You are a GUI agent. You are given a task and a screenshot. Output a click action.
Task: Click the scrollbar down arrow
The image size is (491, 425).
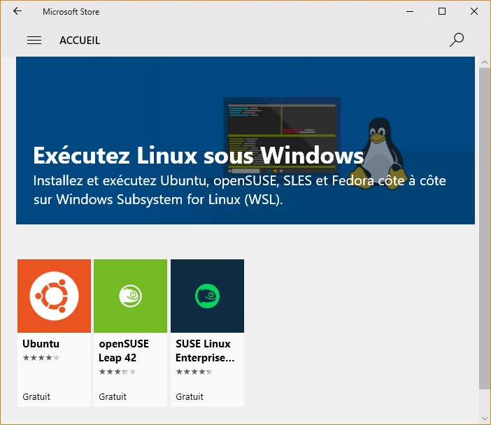tap(485, 418)
